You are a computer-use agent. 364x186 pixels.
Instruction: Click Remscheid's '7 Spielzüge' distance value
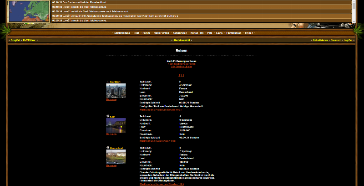tap(186, 151)
